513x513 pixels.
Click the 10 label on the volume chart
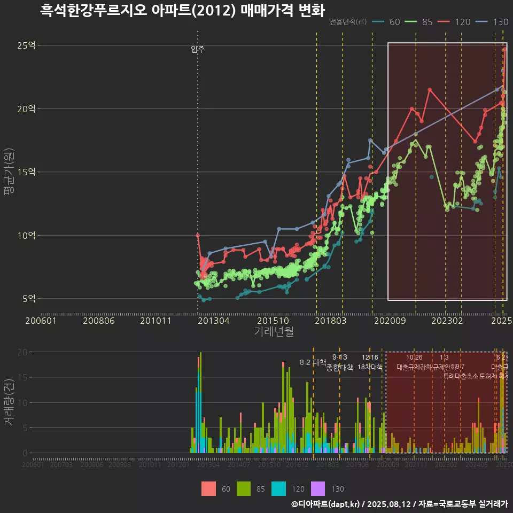(x=22, y=403)
